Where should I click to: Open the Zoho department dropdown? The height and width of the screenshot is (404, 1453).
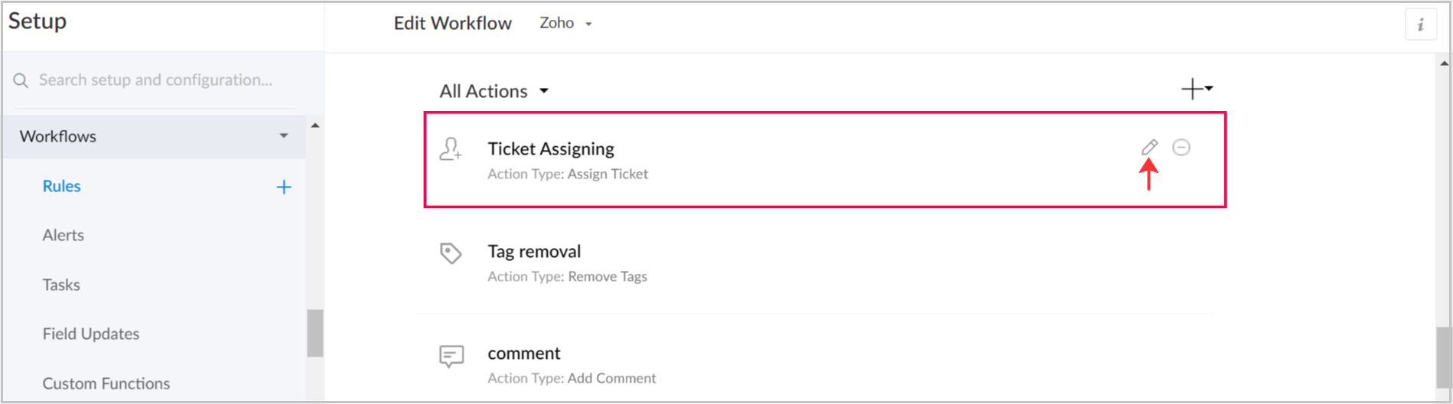pos(565,23)
